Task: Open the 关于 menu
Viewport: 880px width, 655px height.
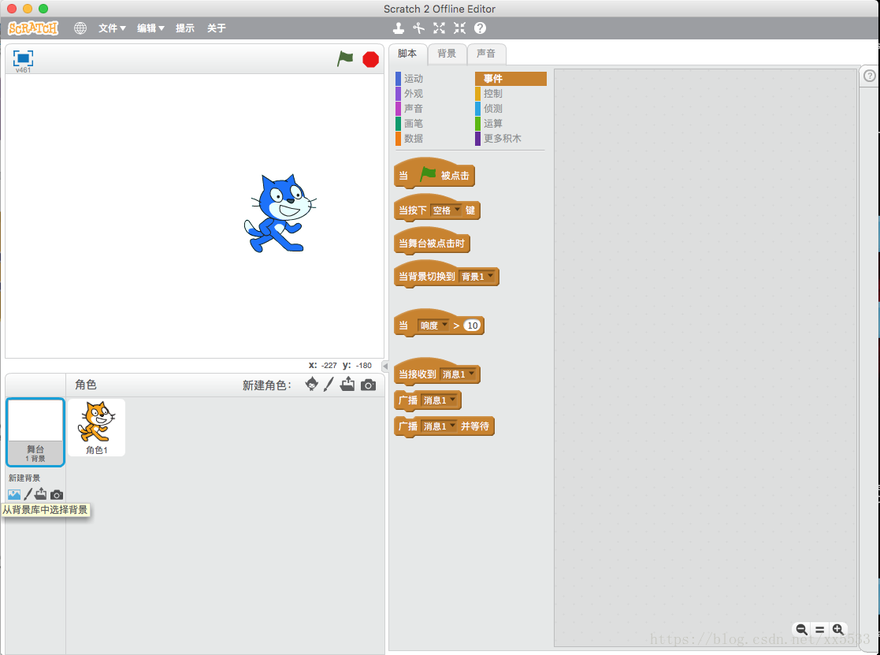Action: pyautogui.click(x=216, y=28)
